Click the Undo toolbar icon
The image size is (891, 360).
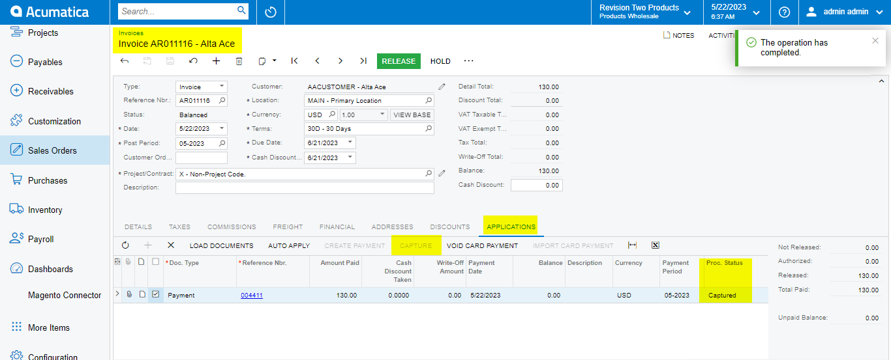tap(193, 61)
